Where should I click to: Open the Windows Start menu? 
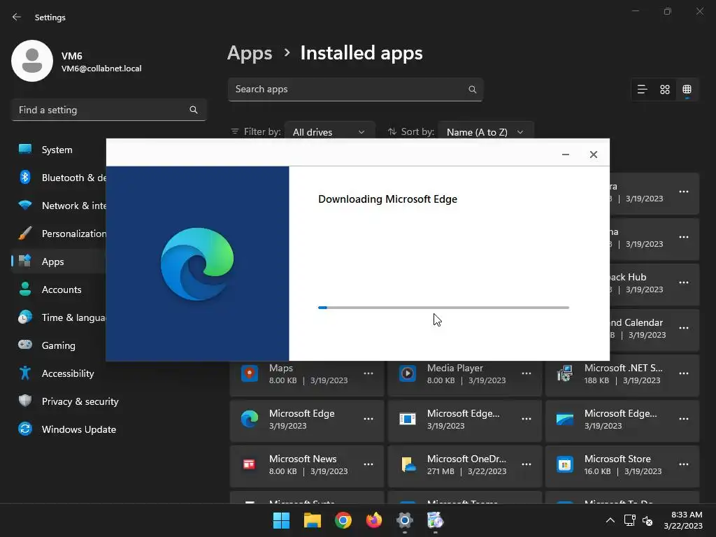281,520
